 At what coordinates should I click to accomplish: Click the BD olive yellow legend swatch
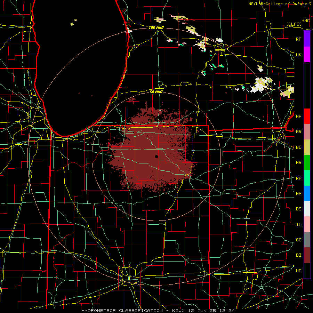click(x=307, y=147)
